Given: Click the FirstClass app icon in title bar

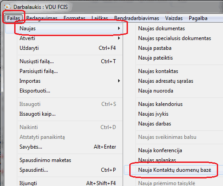Looking at the screenshot, I should click(x=8, y=7).
